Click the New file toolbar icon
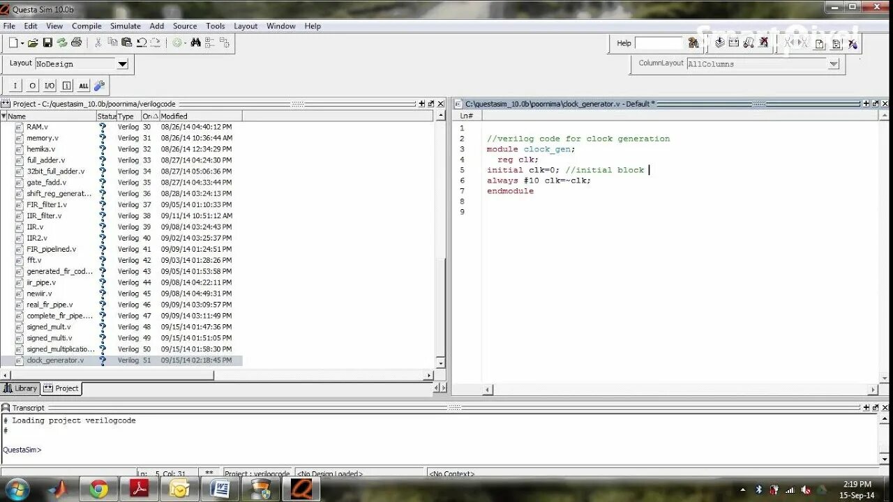 pos(13,43)
